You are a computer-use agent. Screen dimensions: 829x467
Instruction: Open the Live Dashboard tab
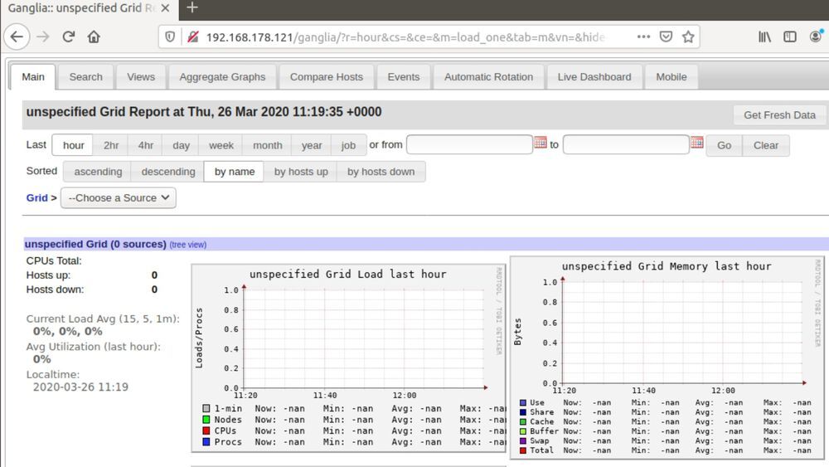coord(594,77)
